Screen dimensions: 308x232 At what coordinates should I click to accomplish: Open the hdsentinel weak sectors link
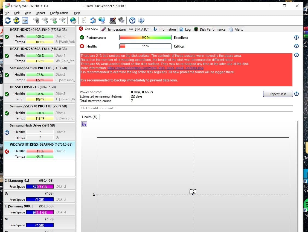coord(155,68)
